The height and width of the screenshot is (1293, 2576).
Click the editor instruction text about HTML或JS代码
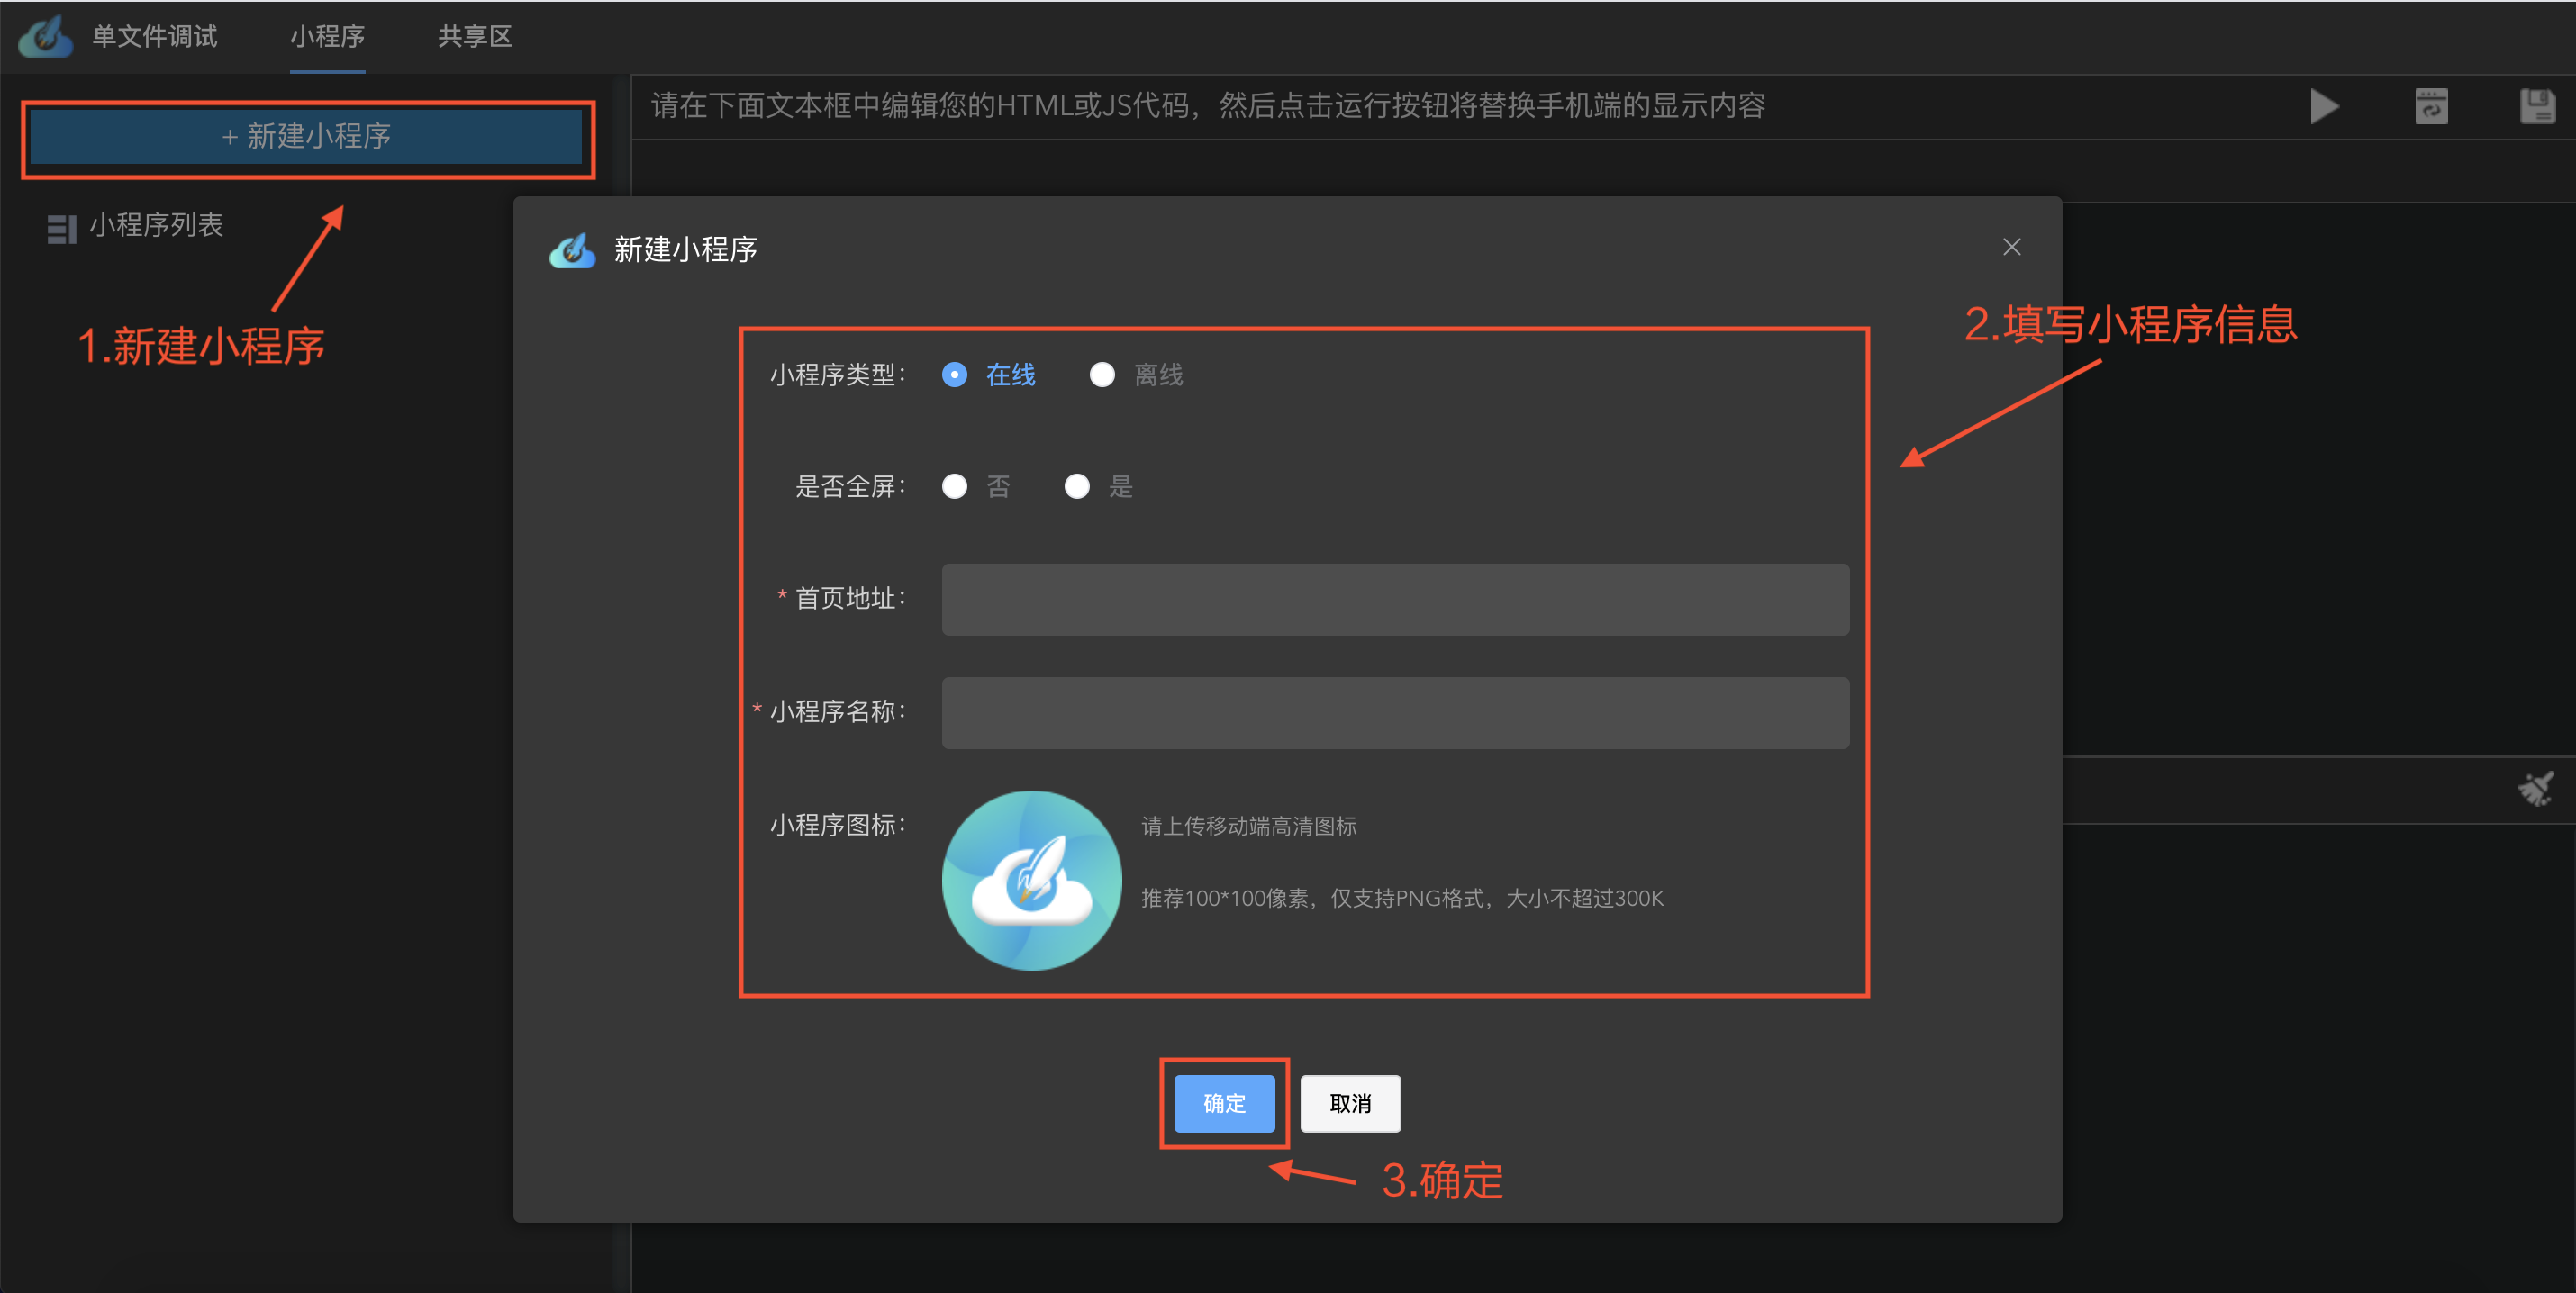click(x=1208, y=106)
